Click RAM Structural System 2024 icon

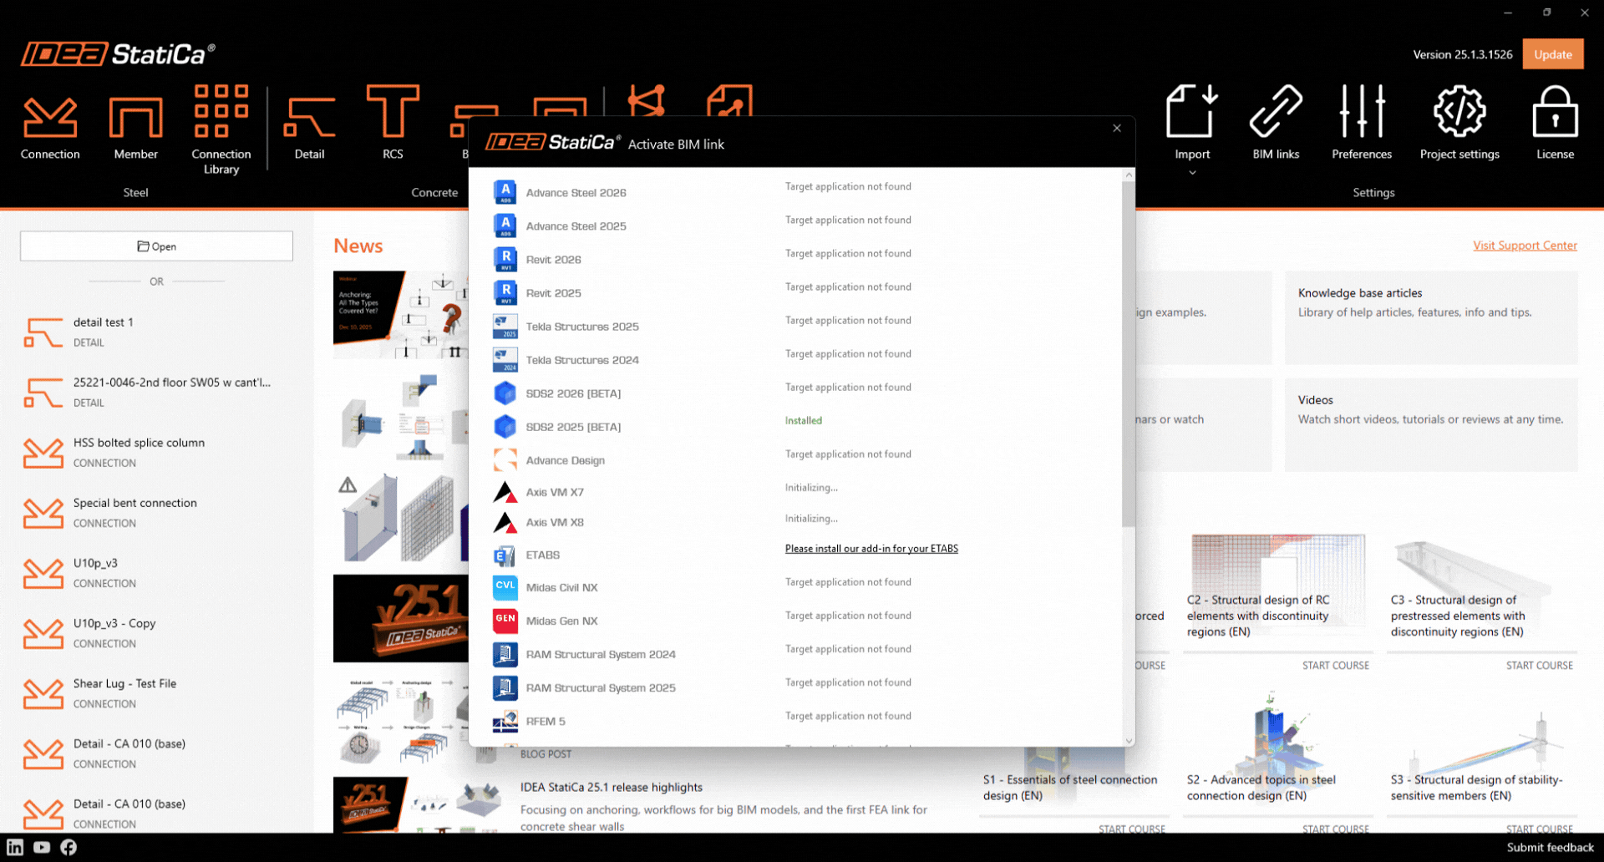(505, 654)
